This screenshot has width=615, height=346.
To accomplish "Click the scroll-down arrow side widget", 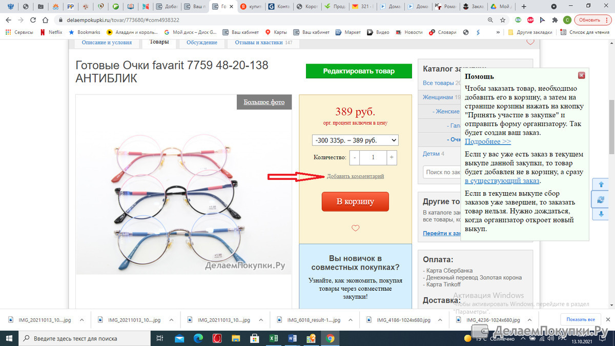I will pyautogui.click(x=601, y=214).
